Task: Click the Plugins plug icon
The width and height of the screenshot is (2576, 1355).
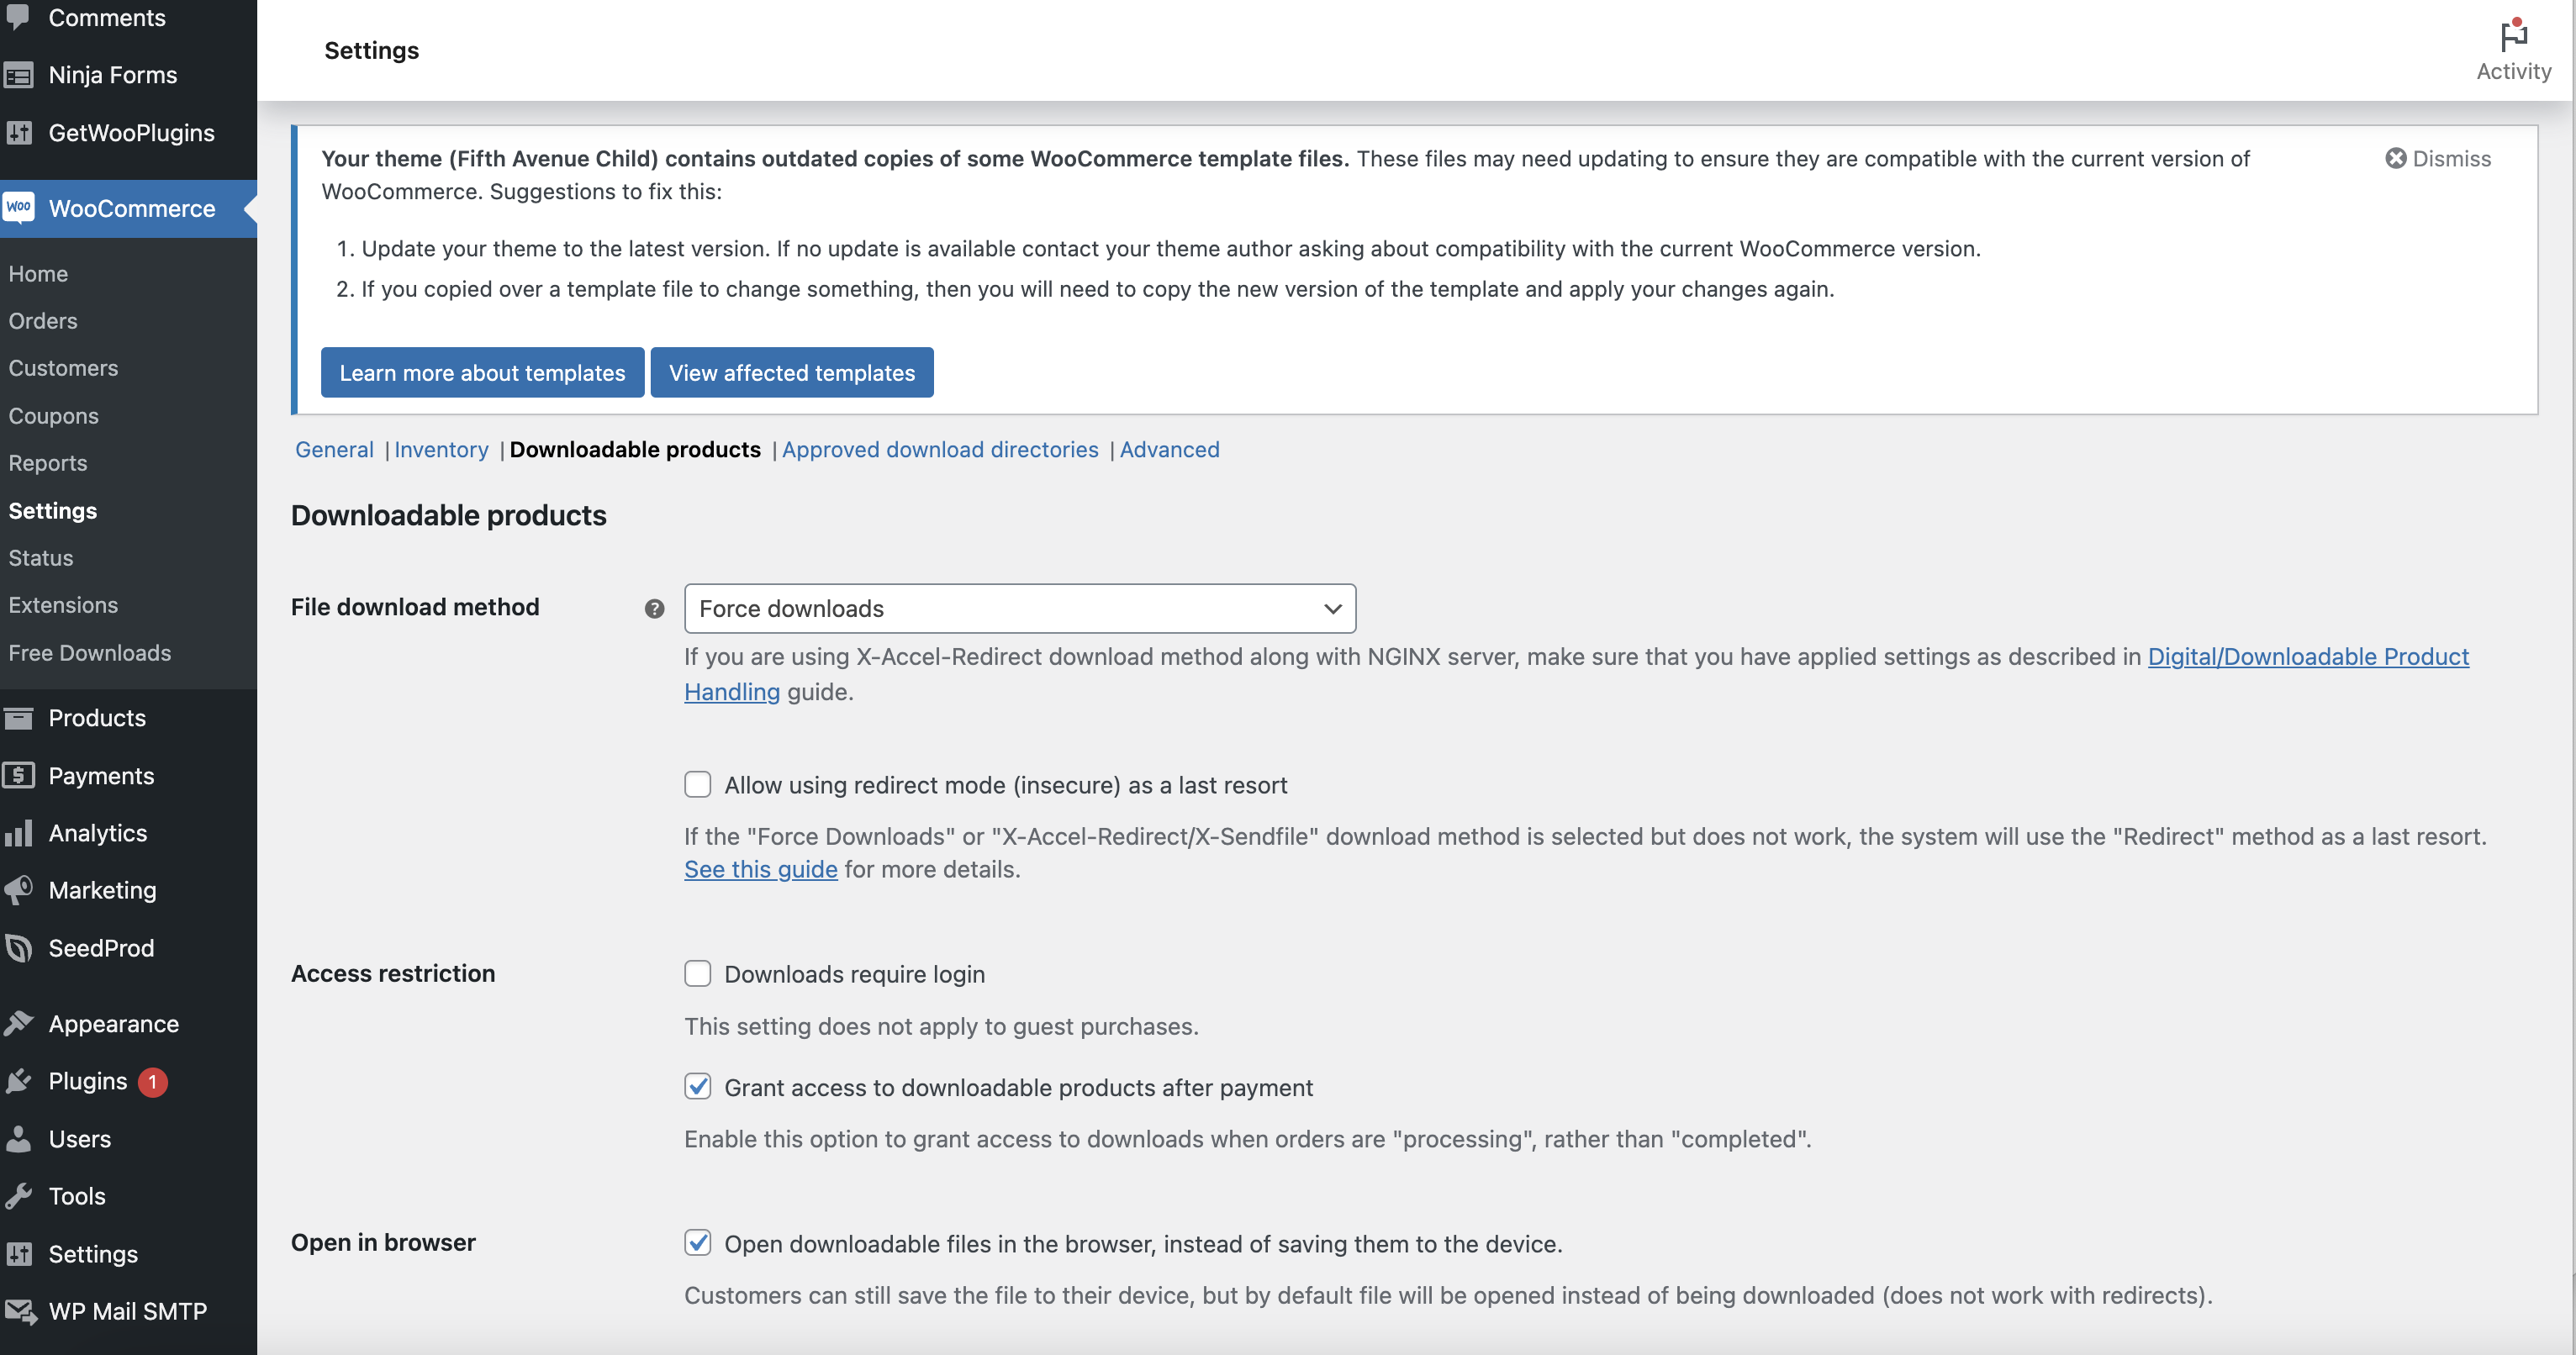Action: click(18, 1081)
